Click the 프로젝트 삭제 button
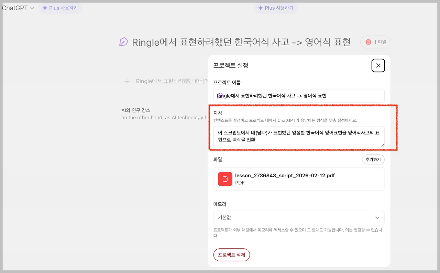The width and height of the screenshot is (440, 273). coord(232,255)
